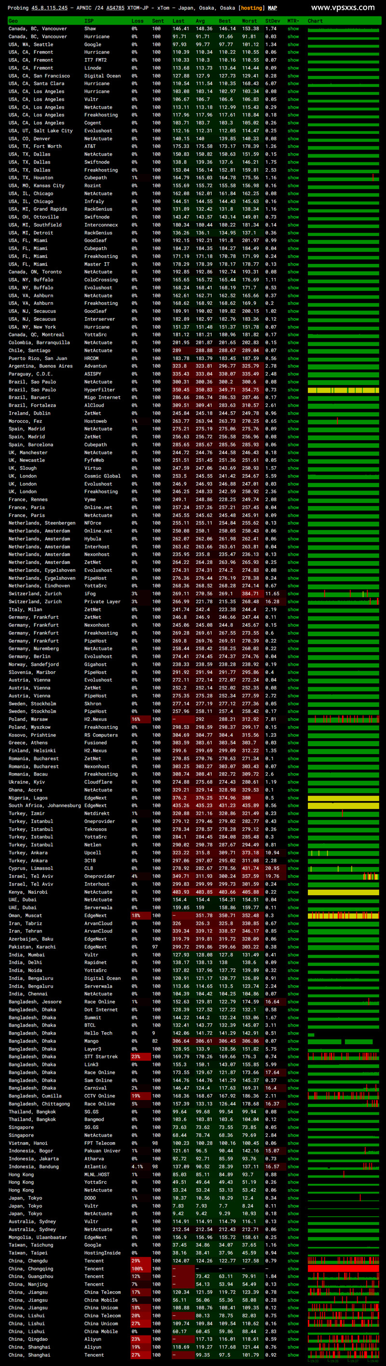The width and height of the screenshot is (386, 1366).
Task: Click the Loss column header
Action: click(137, 21)
